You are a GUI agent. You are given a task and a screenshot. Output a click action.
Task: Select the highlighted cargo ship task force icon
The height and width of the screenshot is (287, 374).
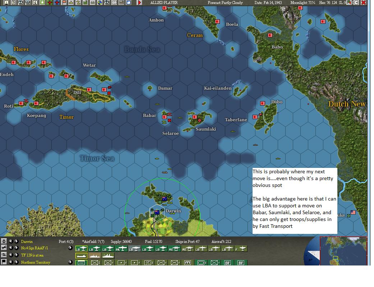[x=81, y=256]
